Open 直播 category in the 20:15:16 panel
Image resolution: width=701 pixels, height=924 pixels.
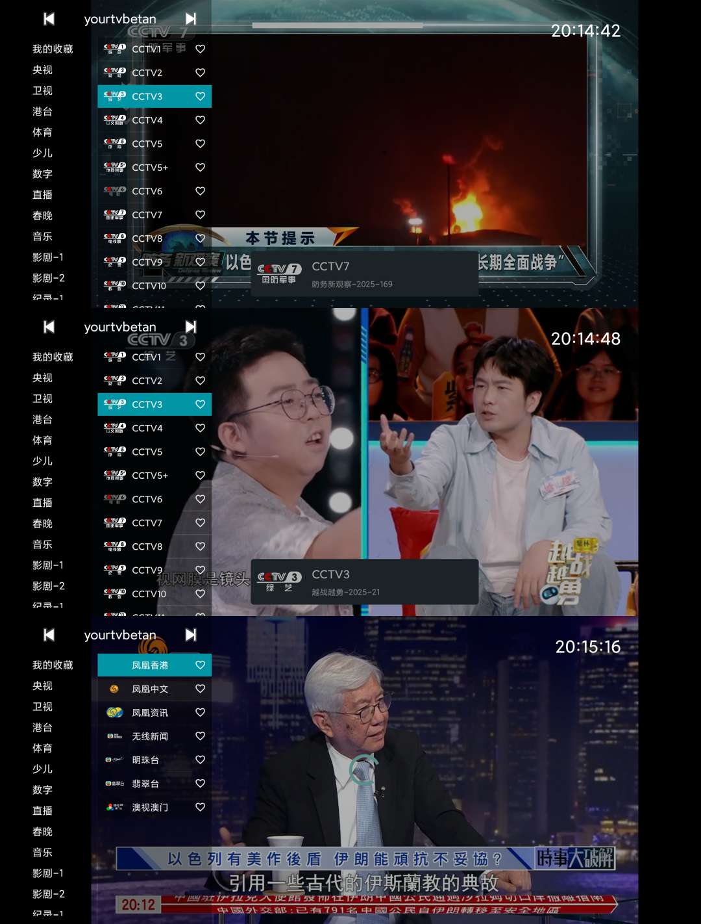(42, 811)
